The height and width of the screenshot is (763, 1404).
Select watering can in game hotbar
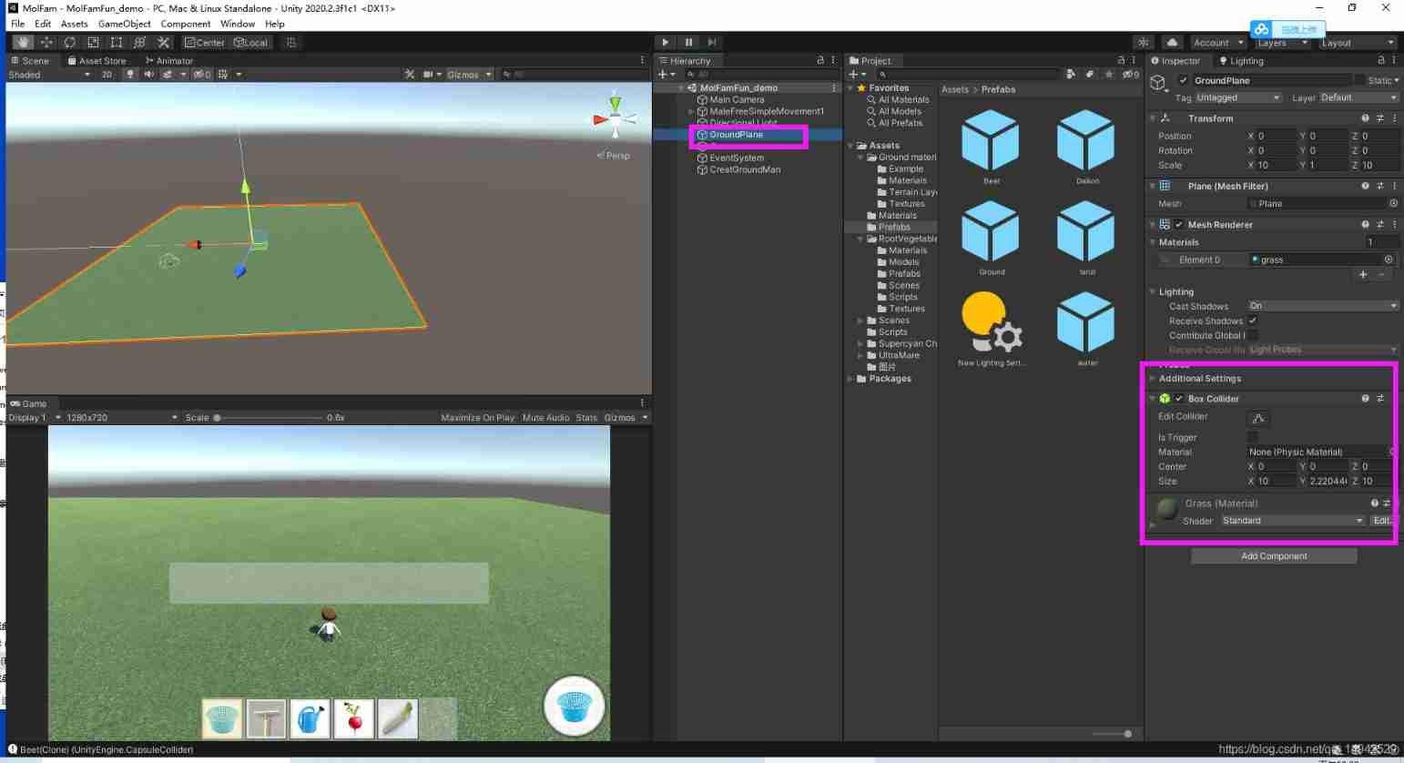(310, 718)
